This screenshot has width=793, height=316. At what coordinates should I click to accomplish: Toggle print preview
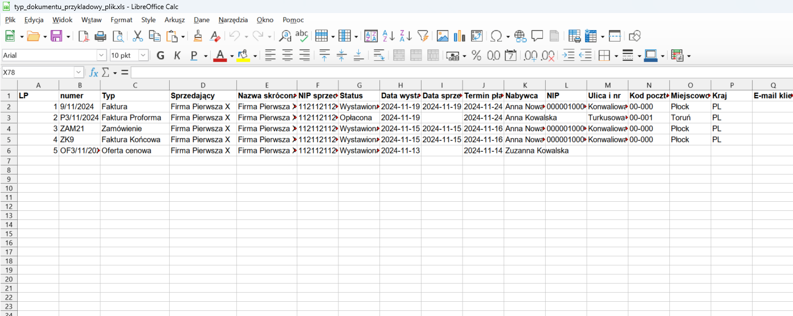click(x=118, y=36)
